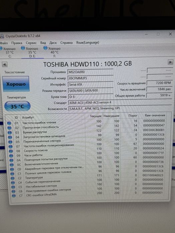
Task: Click the Прошивка firmware field MS2OA8R0
Action: [90, 72]
